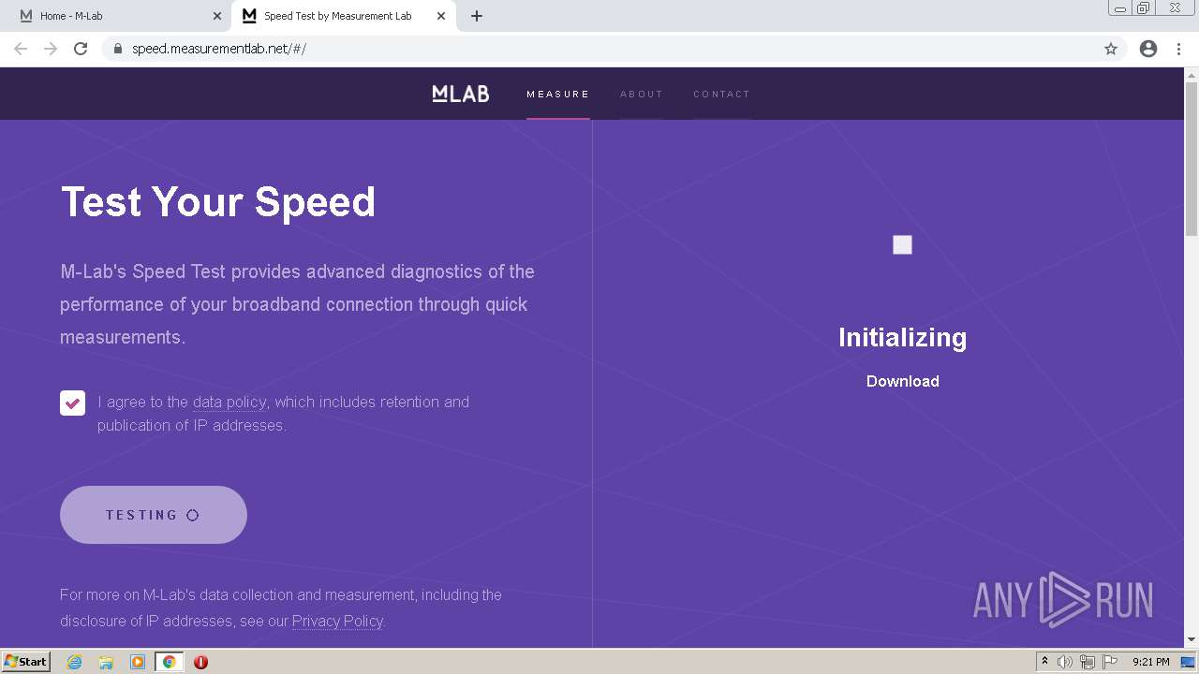Click the taskbar clock showing 9:21 PM
This screenshot has width=1199, height=674.
(1150, 662)
